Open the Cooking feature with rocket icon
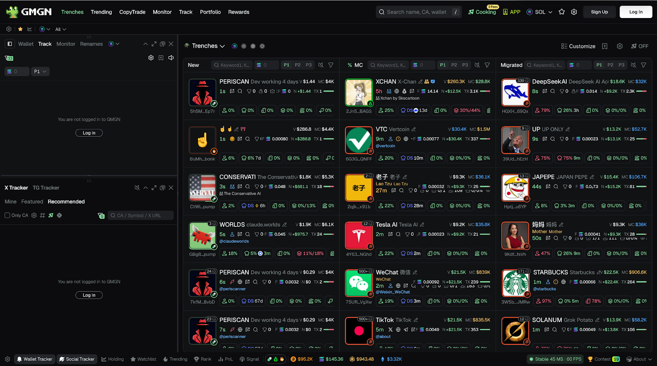The height and width of the screenshot is (366, 657). click(x=482, y=12)
